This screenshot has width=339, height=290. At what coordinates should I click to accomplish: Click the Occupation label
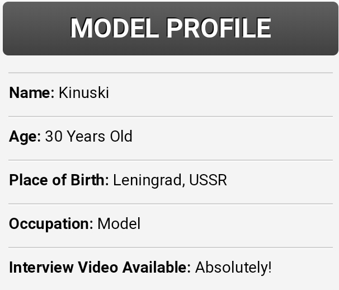[51, 224]
